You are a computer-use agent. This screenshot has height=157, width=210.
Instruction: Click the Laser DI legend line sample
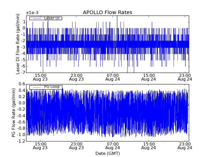click(37, 18)
